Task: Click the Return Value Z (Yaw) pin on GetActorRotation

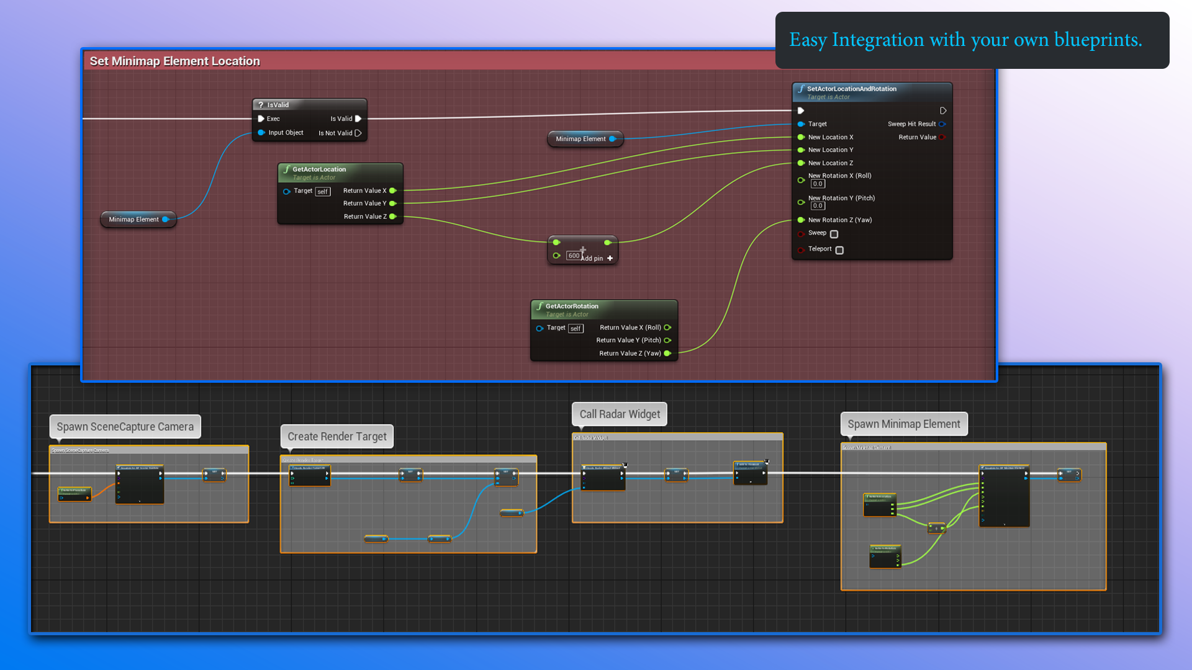Action: point(667,353)
